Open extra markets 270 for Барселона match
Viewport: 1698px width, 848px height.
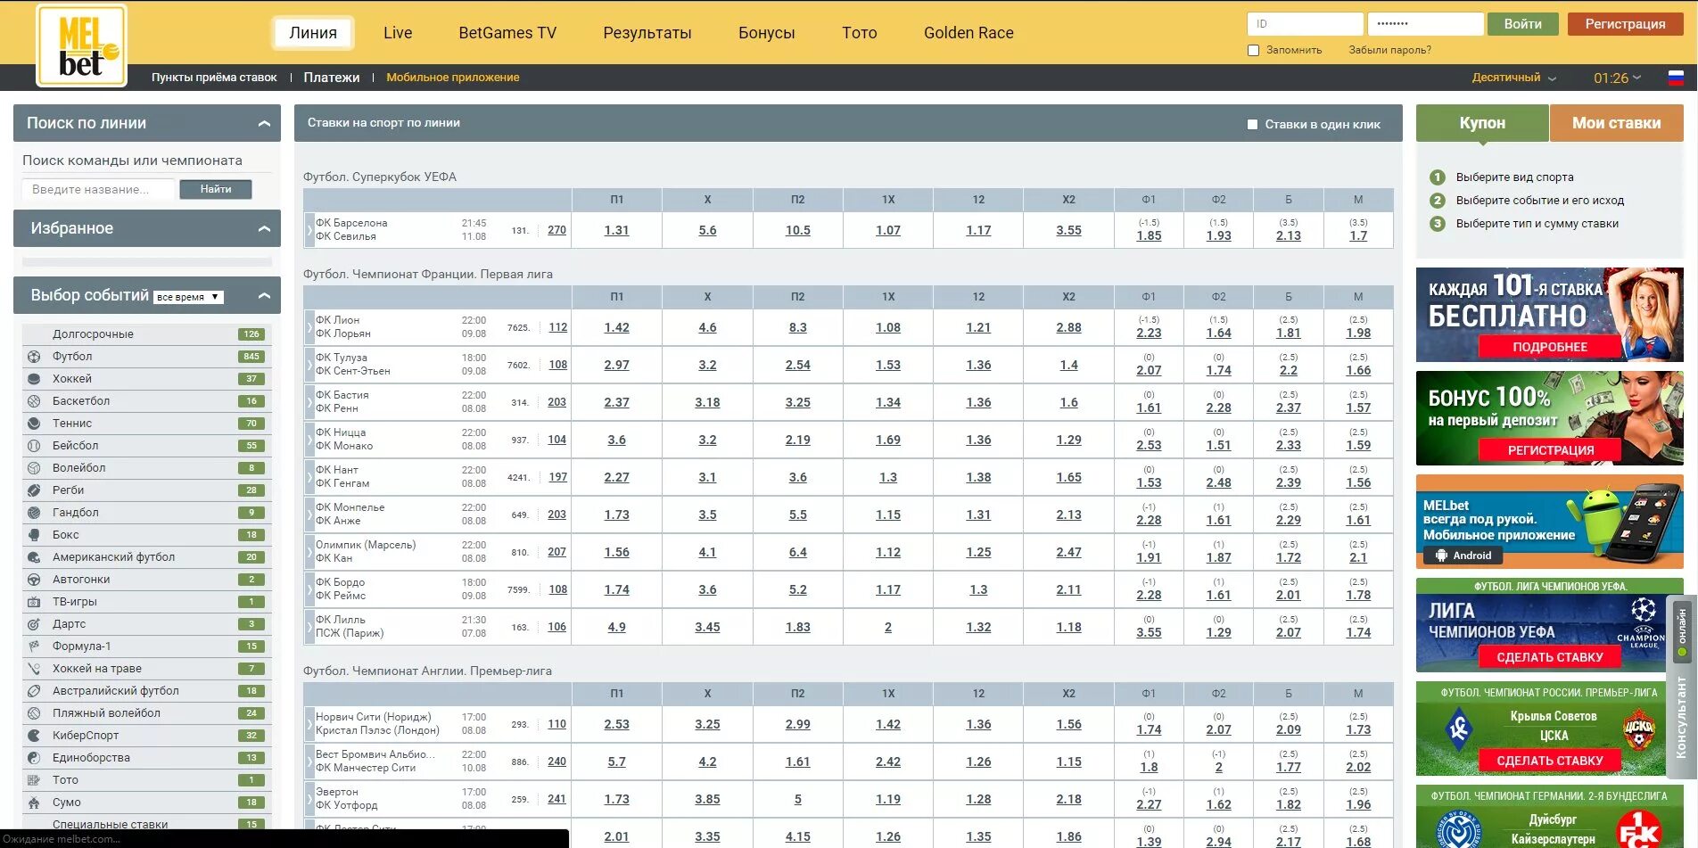pyautogui.click(x=556, y=230)
